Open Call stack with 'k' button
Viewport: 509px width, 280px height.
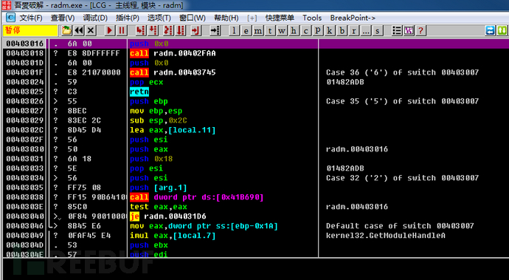(330, 30)
